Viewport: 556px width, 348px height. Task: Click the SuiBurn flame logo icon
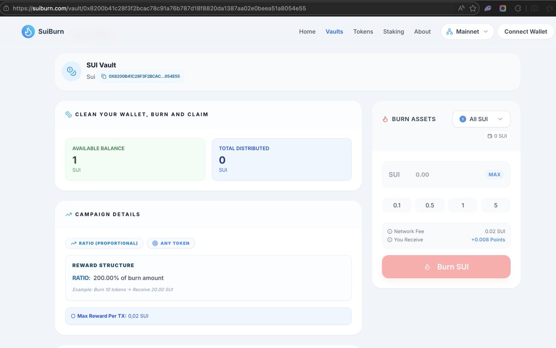pyautogui.click(x=28, y=31)
